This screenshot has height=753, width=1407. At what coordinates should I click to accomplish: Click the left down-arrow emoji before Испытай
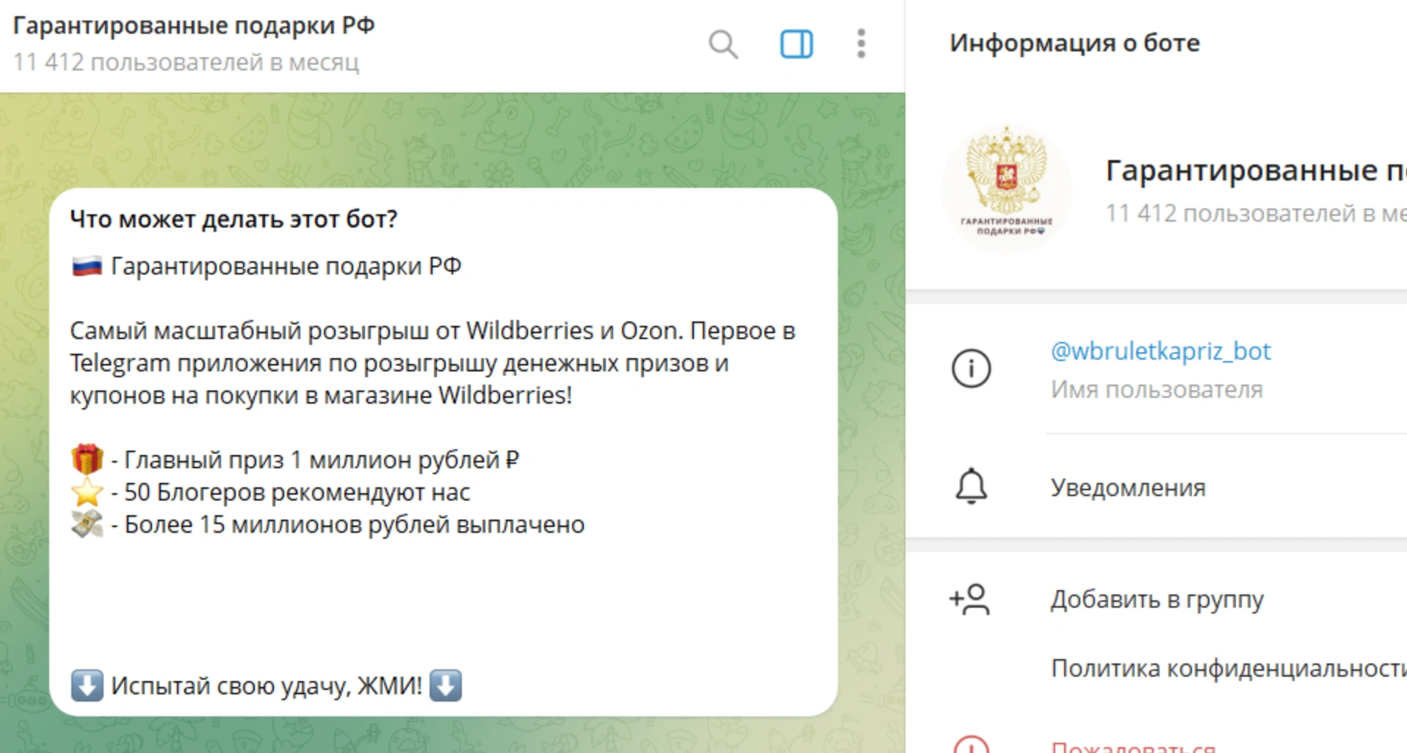(87, 685)
